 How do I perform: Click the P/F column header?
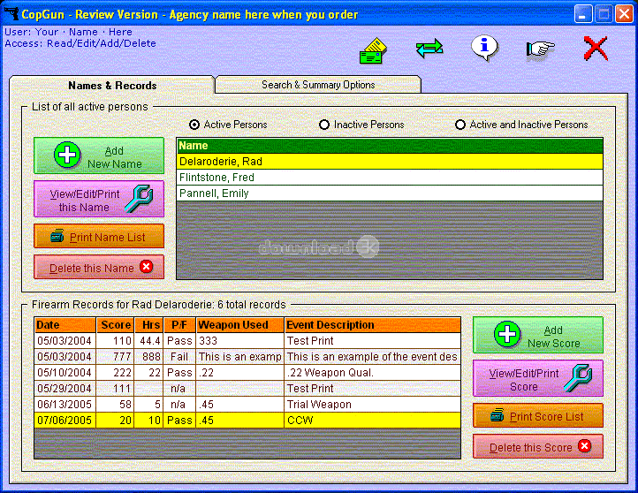[x=179, y=325]
